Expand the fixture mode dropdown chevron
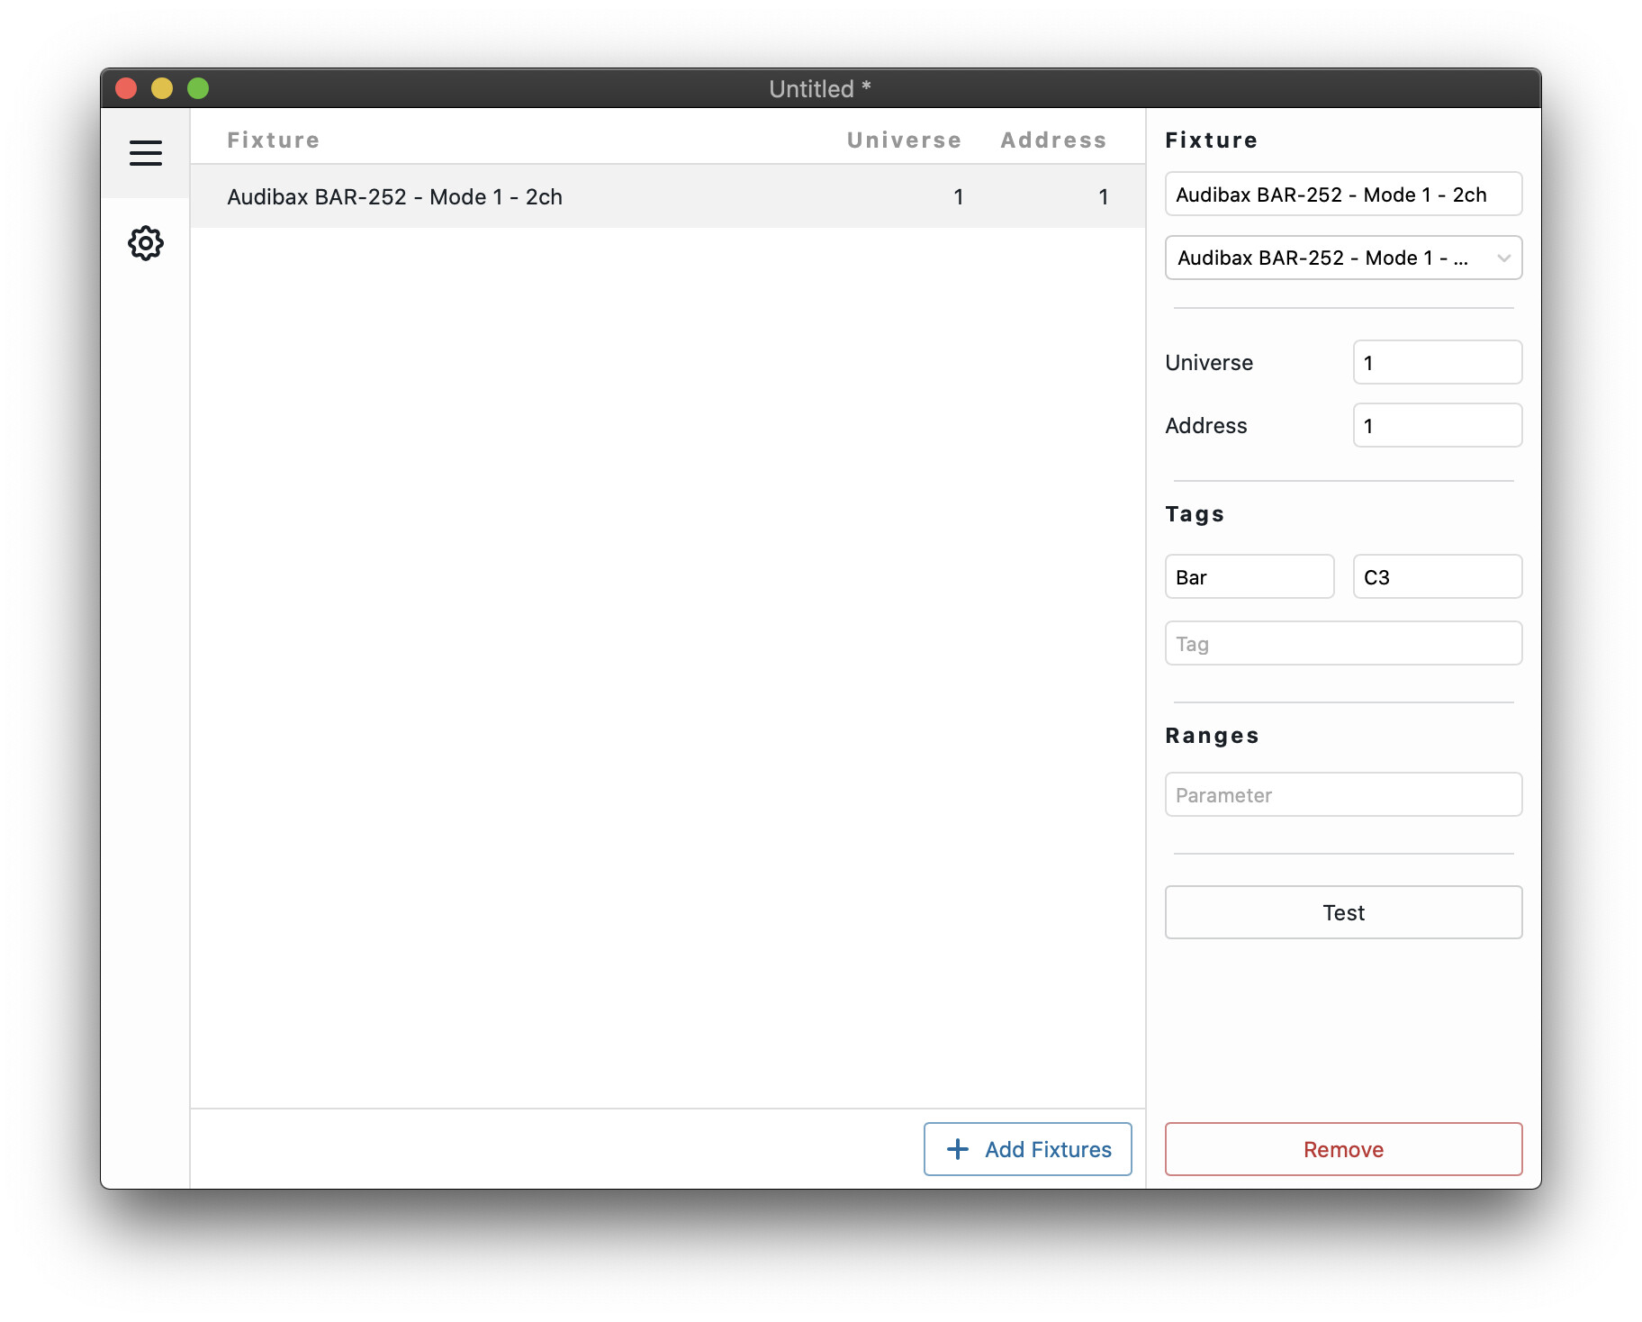This screenshot has height=1322, width=1642. pos(1502,258)
